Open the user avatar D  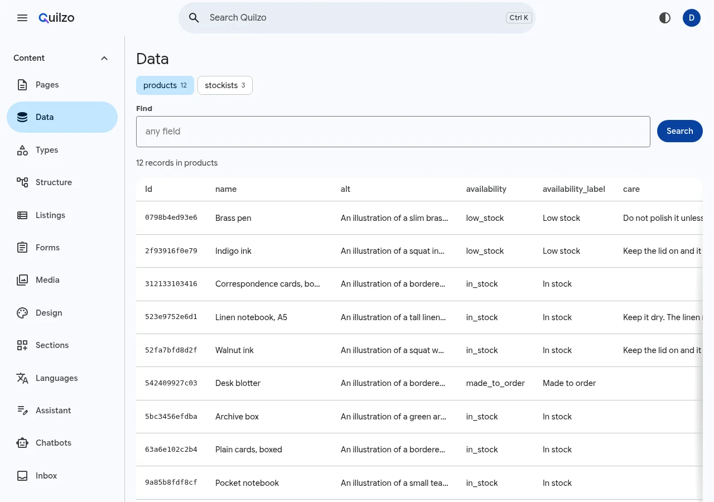(x=692, y=18)
